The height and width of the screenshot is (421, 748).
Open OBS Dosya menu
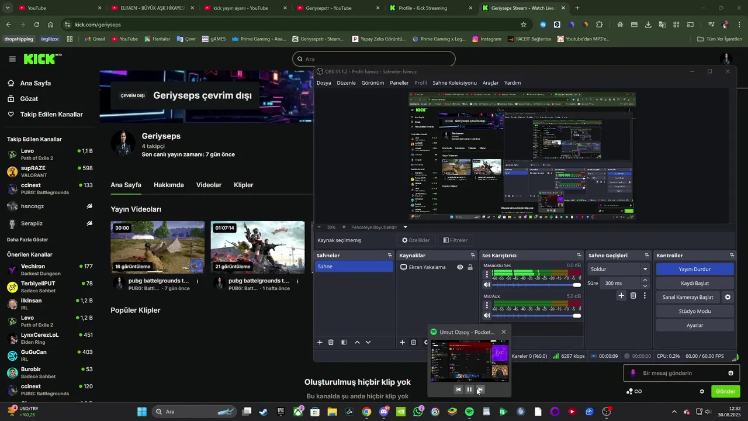pos(324,83)
